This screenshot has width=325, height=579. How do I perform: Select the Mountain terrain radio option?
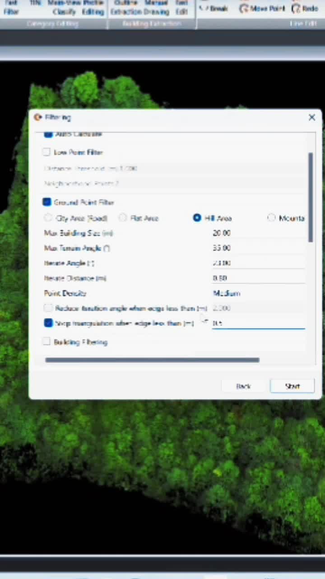(x=271, y=218)
